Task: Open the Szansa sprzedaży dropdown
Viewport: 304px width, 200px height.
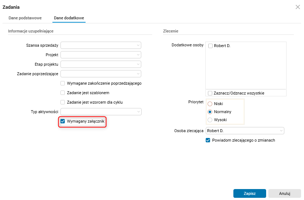Action: tap(101, 45)
